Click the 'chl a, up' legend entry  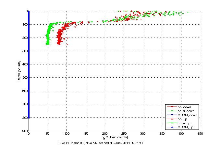(179, 123)
